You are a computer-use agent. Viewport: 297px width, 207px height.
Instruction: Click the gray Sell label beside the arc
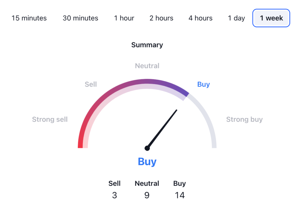[x=91, y=85]
